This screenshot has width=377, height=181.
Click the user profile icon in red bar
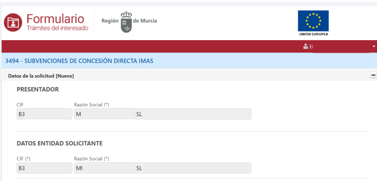[x=305, y=46]
